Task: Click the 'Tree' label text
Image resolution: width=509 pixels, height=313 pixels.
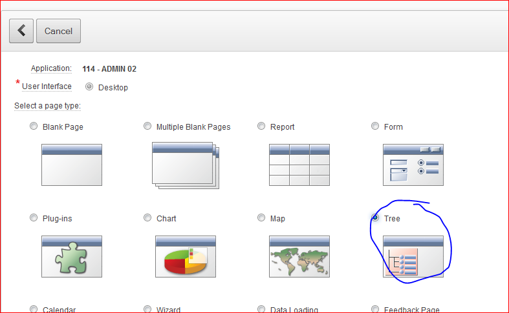Action: tap(392, 219)
